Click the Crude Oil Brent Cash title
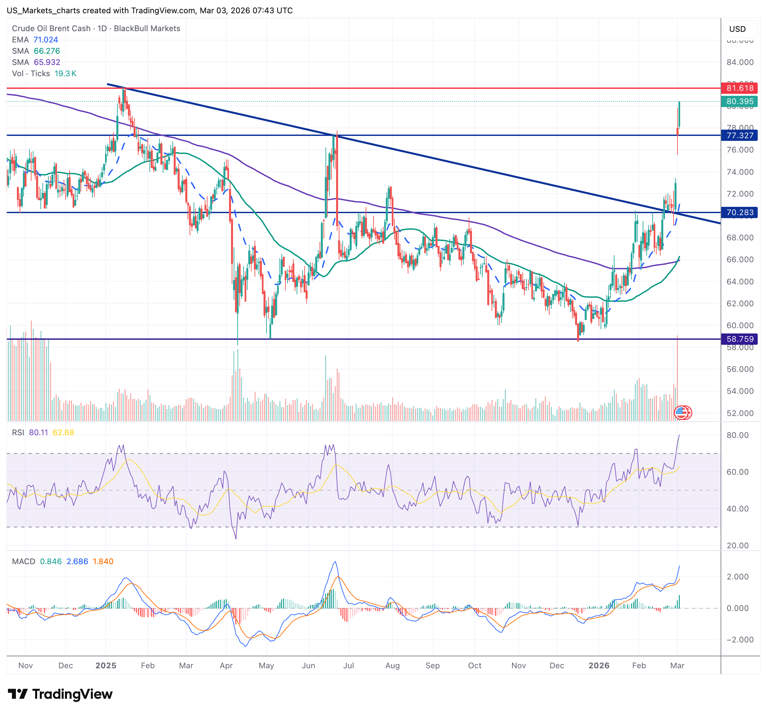Viewport: 767px width, 714px height. [x=51, y=29]
